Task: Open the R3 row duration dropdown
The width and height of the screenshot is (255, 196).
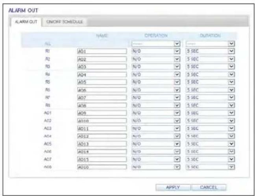Action: pyautogui.click(x=210, y=67)
